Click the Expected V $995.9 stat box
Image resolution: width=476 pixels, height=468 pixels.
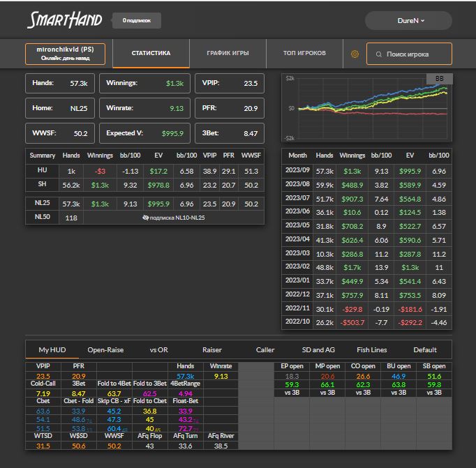(144, 133)
